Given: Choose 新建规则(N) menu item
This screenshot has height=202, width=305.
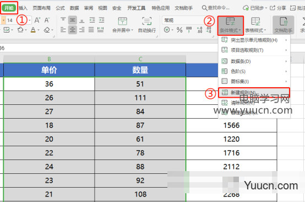Looking at the screenshot, I should point(254,92).
